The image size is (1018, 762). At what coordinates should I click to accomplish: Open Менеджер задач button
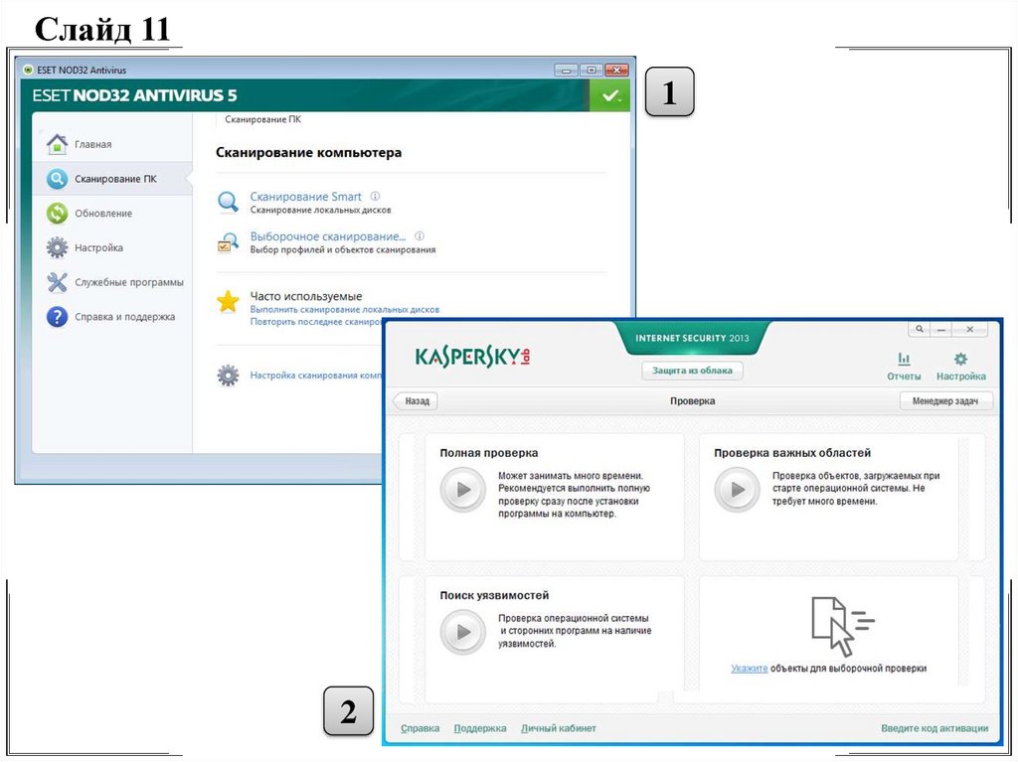945,401
